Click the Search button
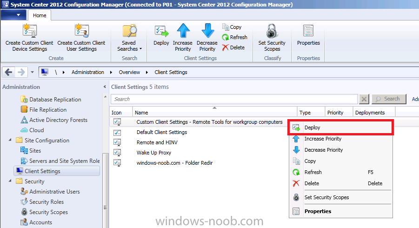 click(389, 99)
